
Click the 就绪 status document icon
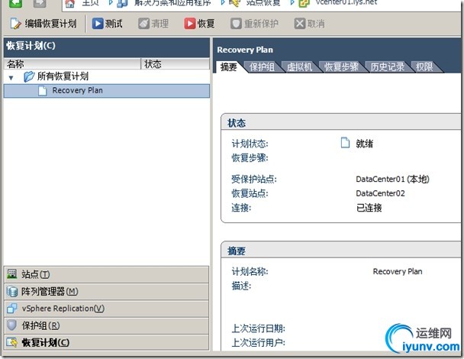pos(345,143)
